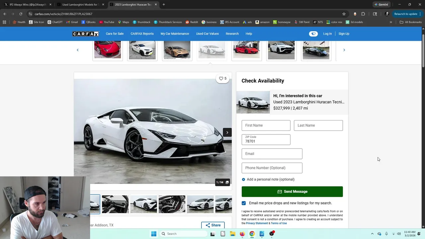The width and height of the screenshot is (425, 239).
Task: Click First Name field
Action: click(x=266, y=125)
